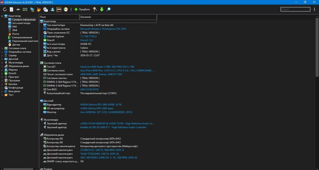The image size is (319, 170).
Task: Open the NVIDIA GeForce RTX 2060 SUPER (8 ГБ) link
Action: (x=101, y=105)
